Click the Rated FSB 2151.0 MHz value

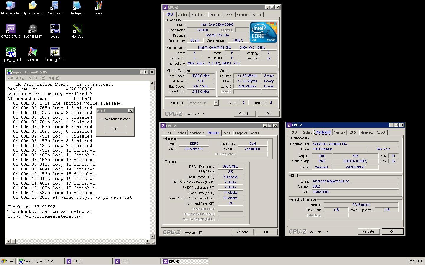coord(200,92)
